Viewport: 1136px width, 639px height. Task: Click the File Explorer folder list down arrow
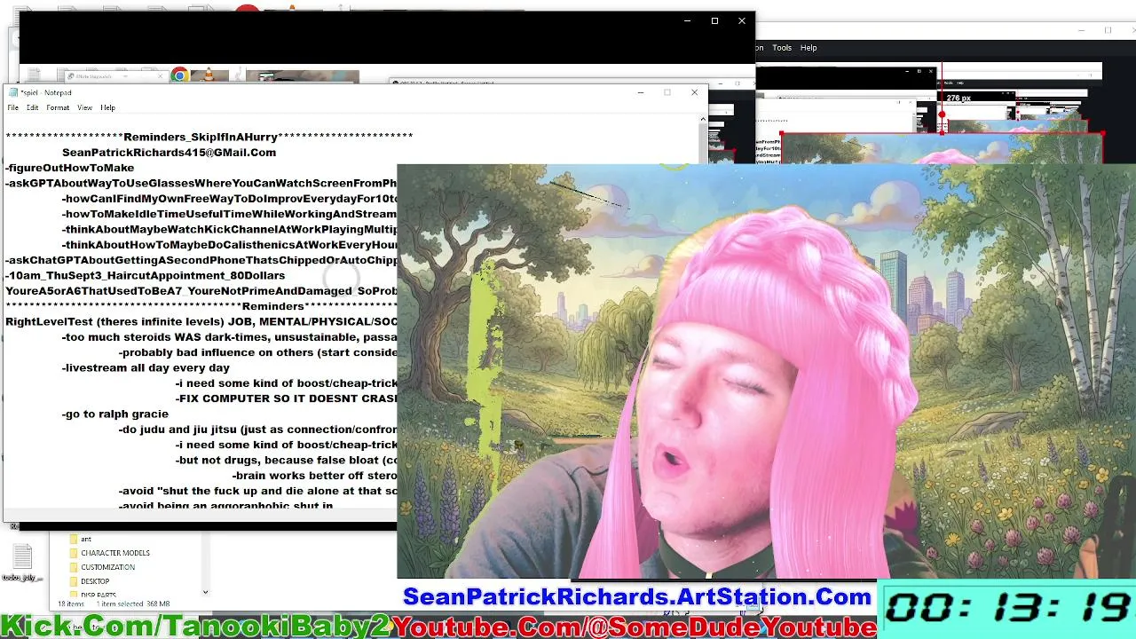(205, 592)
